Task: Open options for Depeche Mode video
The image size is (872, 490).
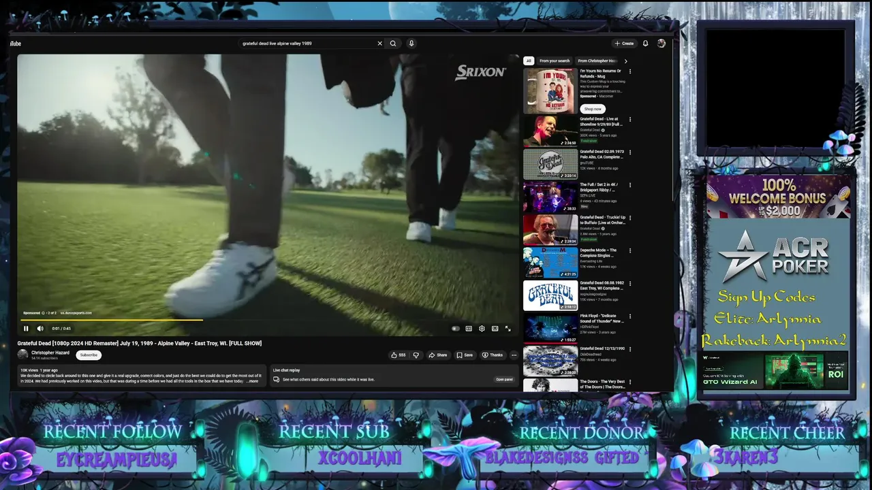Action: 630,251
